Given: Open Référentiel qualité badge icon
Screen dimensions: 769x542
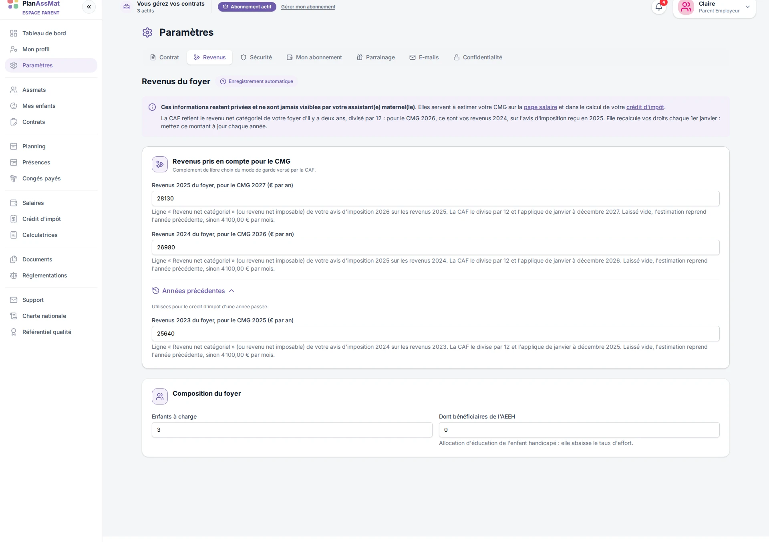Looking at the screenshot, I should pos(14,332).
